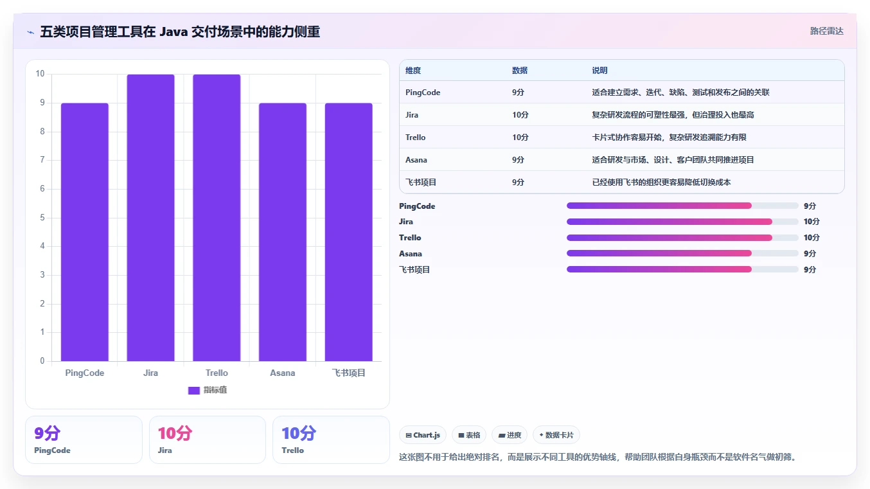Open the 10分 Jira data card

[x=208, y=440]
